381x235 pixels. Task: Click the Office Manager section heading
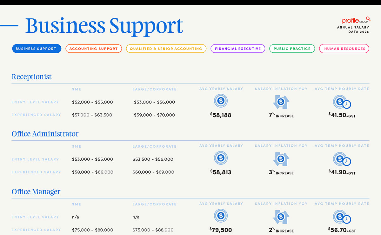point(36,192)
